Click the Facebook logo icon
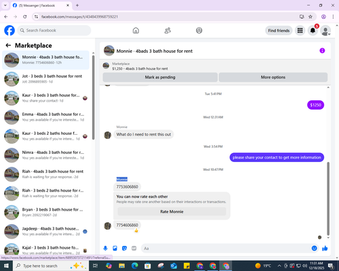 (9, 30)
